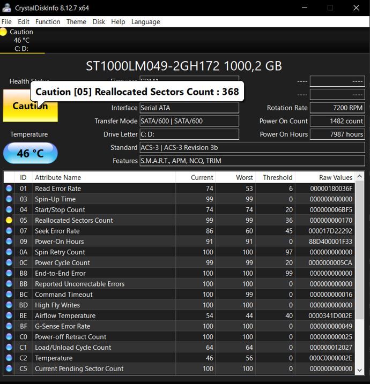The width and height of the screenshot is (370, 384).
Task: Click the status icon for Reported Uncorrectable Errors
Action: 9,284
